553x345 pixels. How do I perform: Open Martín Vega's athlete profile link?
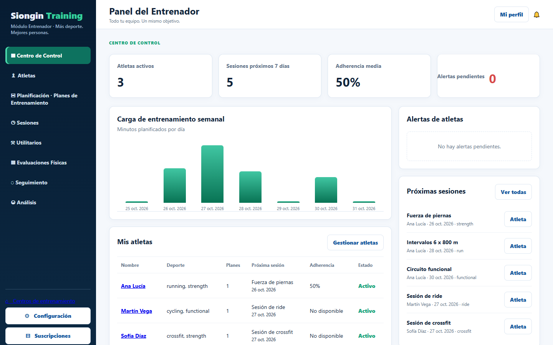(136, 311)
